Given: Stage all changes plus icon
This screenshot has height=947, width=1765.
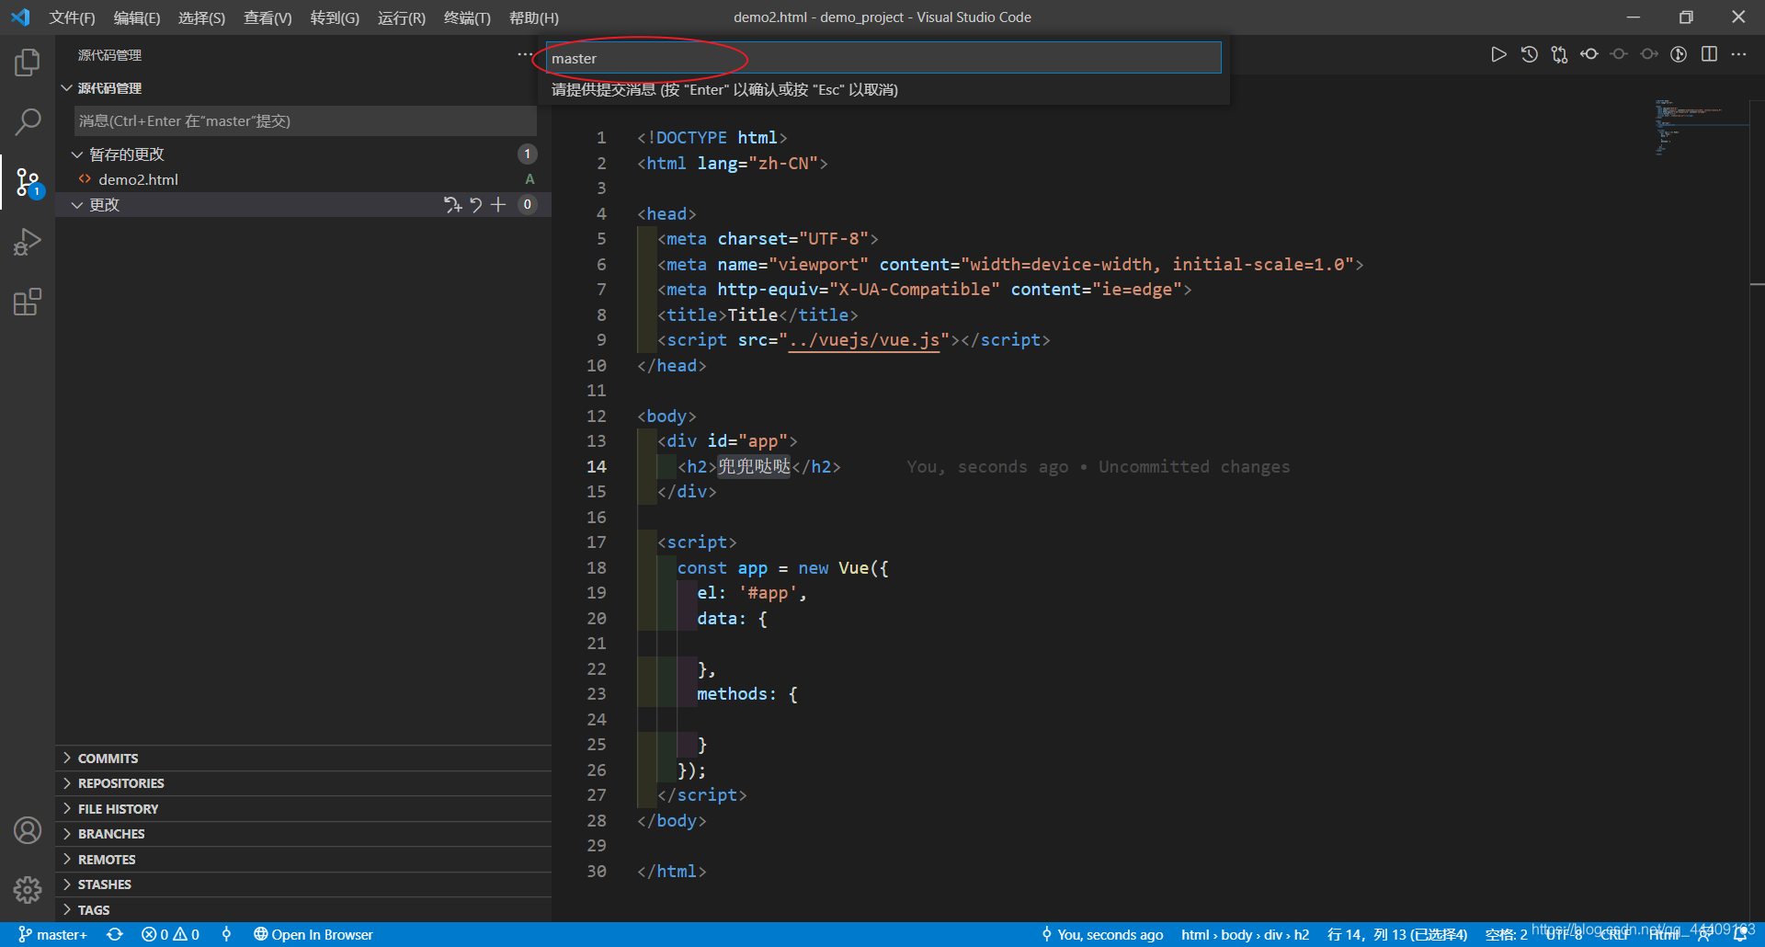Looking at the screenshot, I should click(x=498, y=204).
